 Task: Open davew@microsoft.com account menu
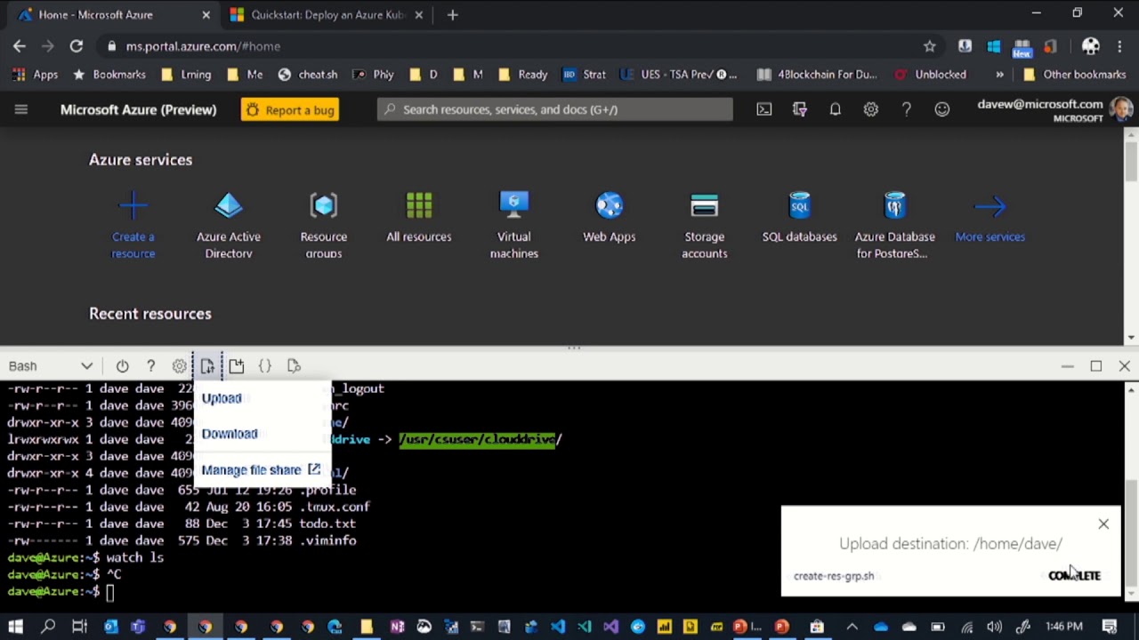[x=1055, y=109]
